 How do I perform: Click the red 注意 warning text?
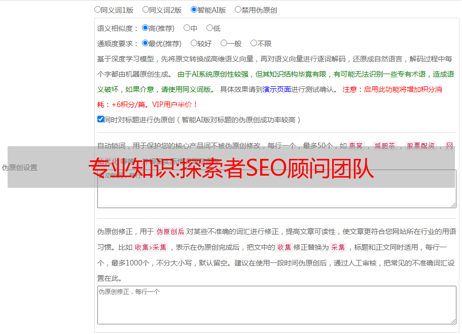tap(270, 97)
